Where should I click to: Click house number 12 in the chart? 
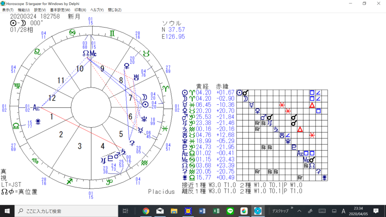(52, 98)
